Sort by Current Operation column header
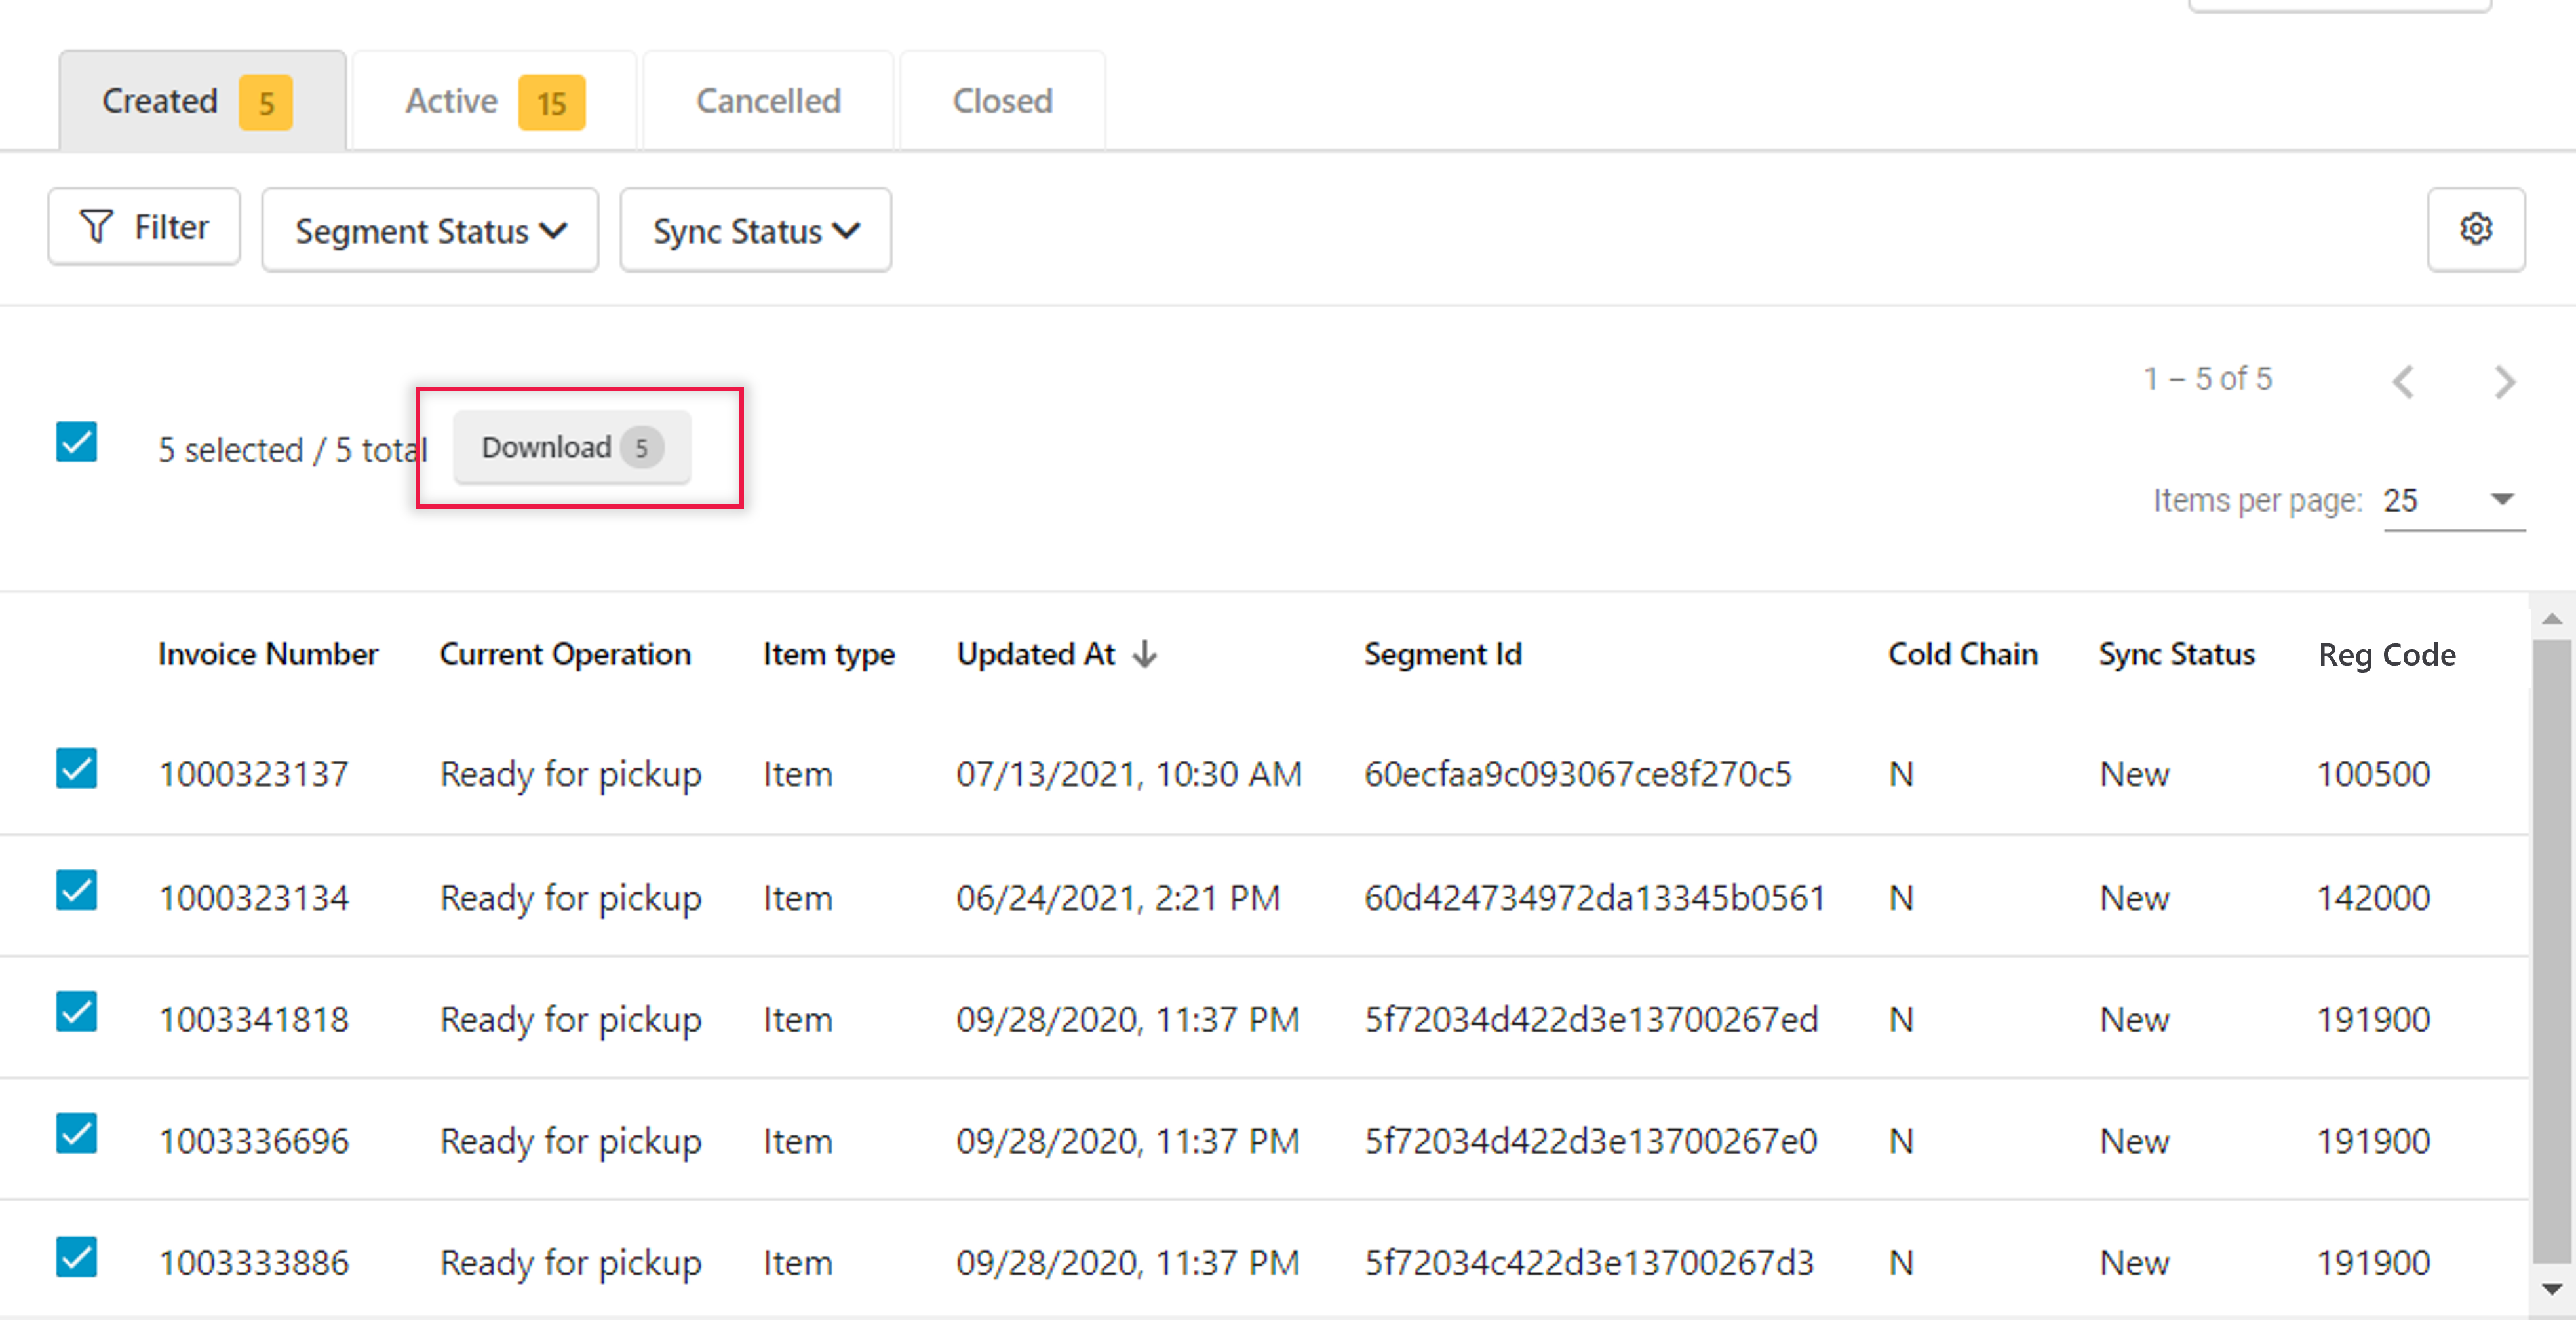The image size is (2576, 1320). coord(565,654)
